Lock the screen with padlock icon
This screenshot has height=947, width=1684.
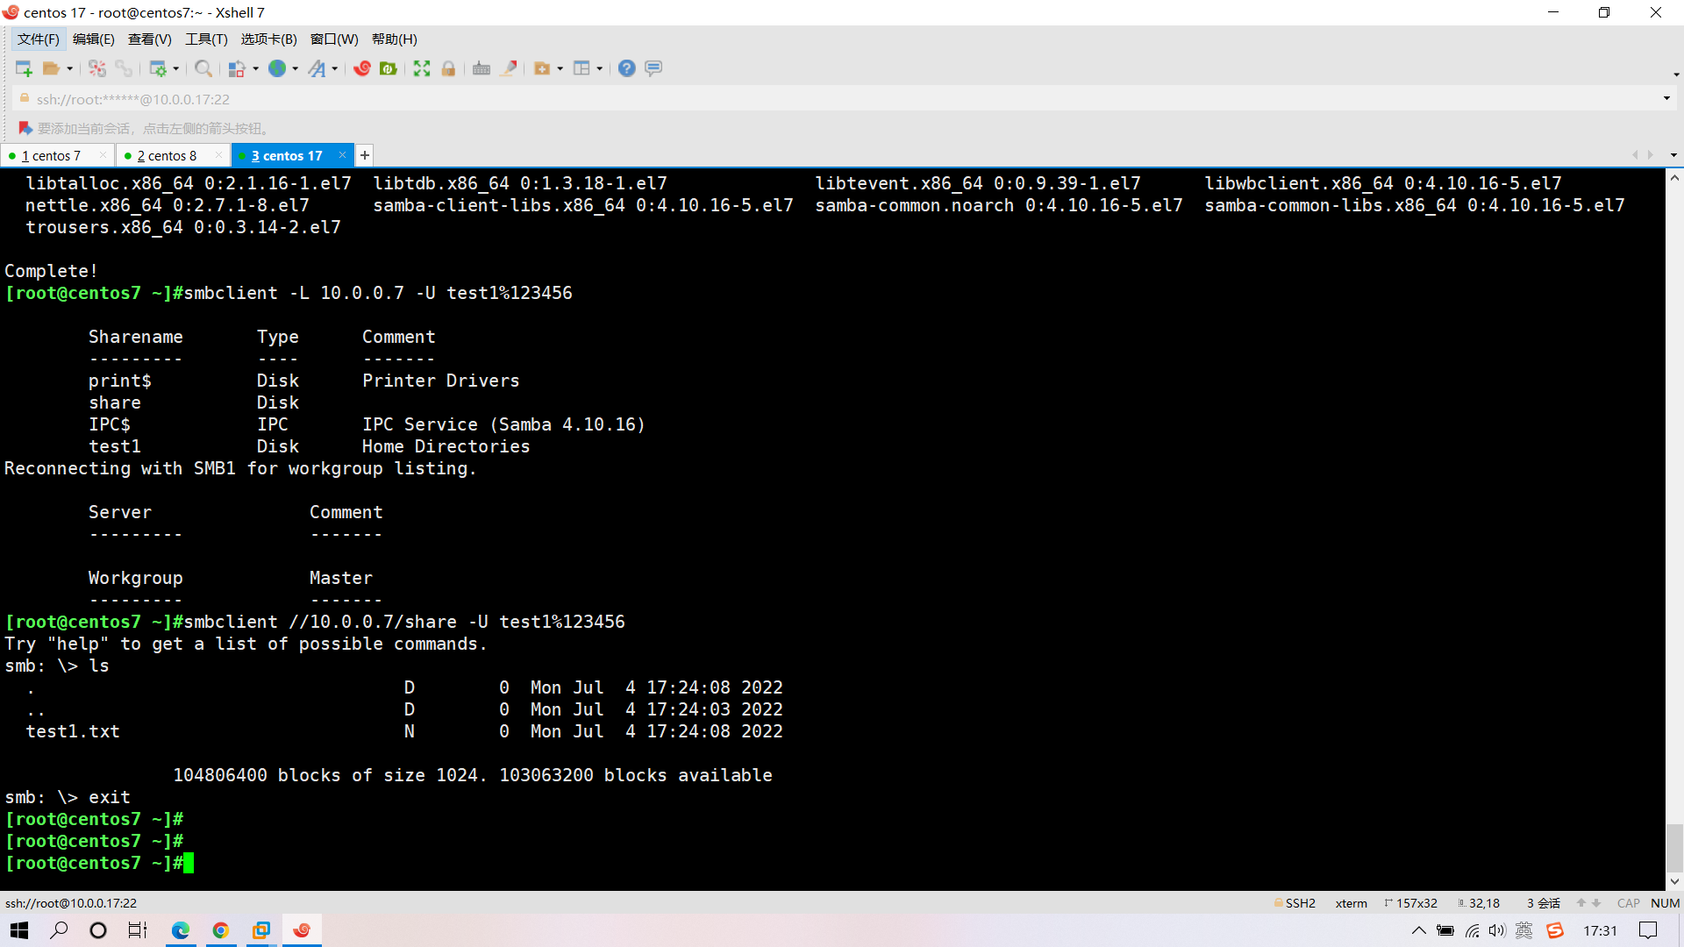pos(448,68)
